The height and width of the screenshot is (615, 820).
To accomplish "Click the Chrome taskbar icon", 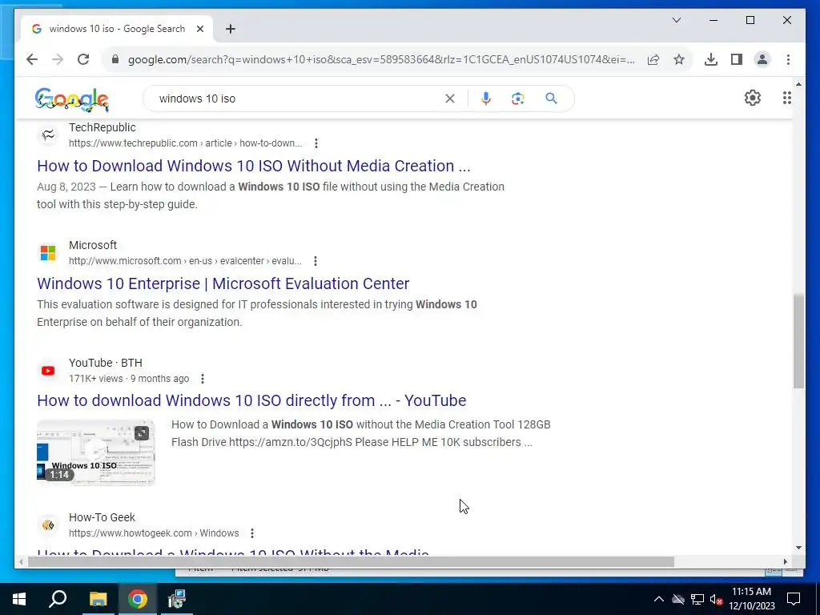I will tap(138, 599).
